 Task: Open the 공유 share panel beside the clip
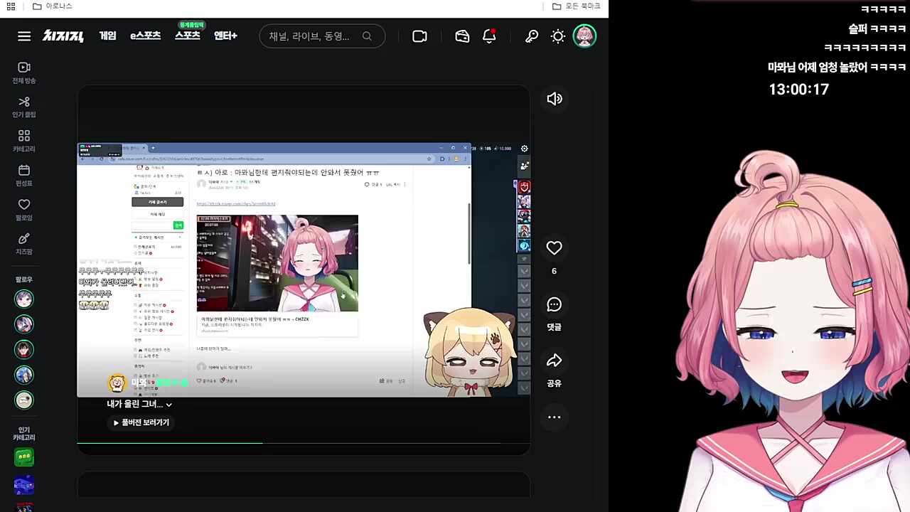pos(554,361)
